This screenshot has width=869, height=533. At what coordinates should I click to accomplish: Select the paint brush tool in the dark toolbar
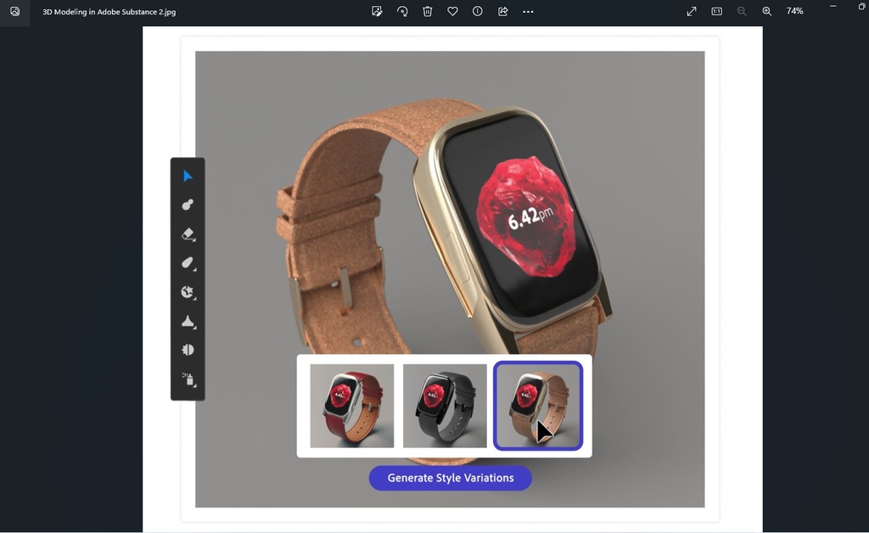point(188,205)
